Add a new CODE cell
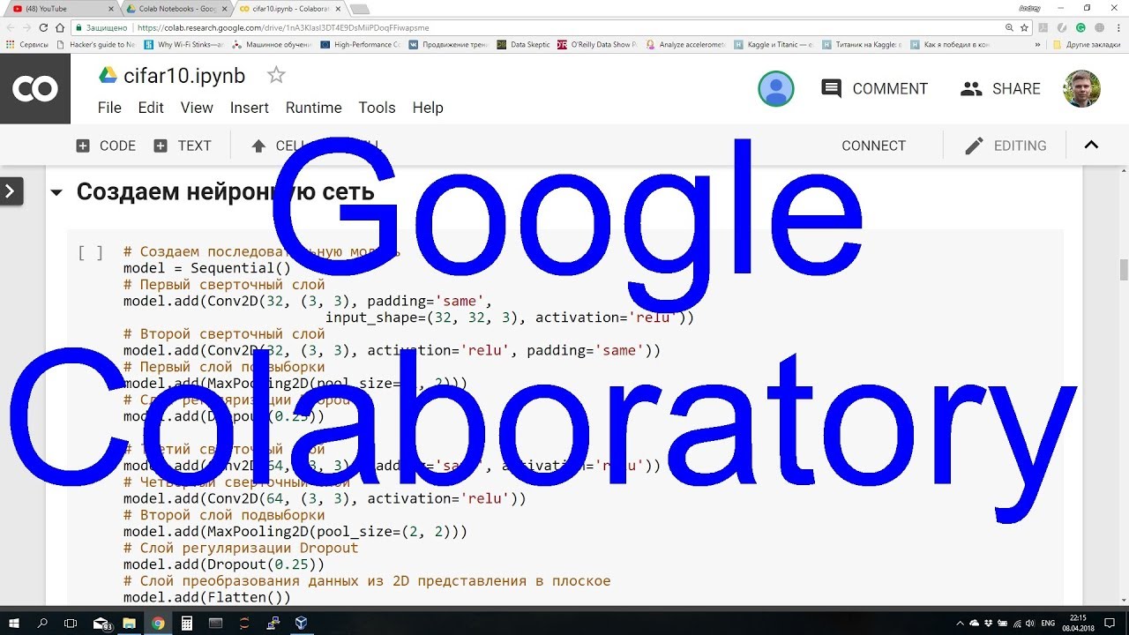Viewport: 1129px width, 635px height. click(106, 146)
